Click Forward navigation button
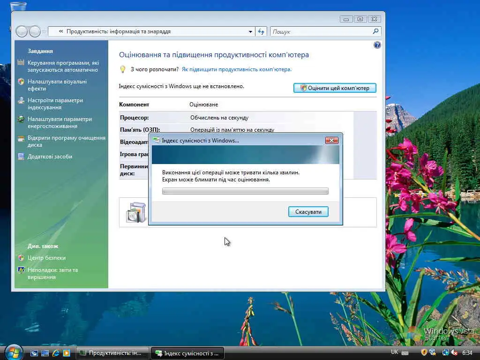The height and width of the screenshot is (360, 480). point(35,31)
